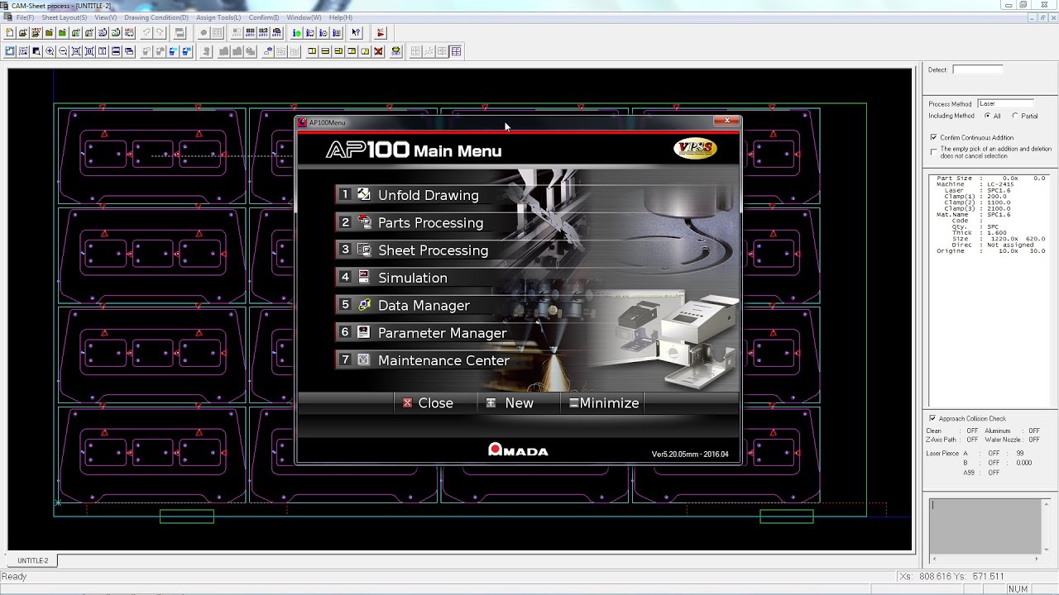Open the Sheet Layout(S) menu
This screenshot has height=595, width=1059.
[x=64, y=17]
